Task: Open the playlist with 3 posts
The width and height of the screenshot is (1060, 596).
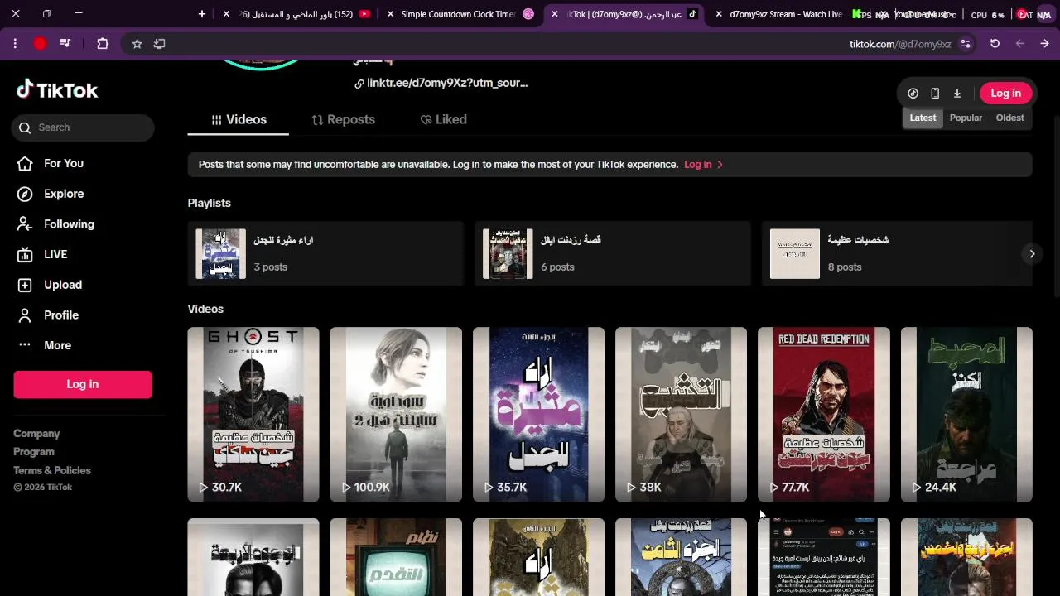Action: coord(325,254)
